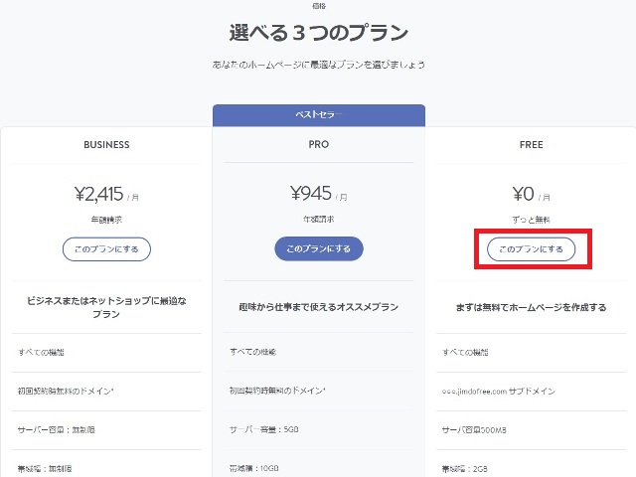Viewport: 636px width, 477px height.
Task: Click the PRO plan title
Action: [318, 145]
